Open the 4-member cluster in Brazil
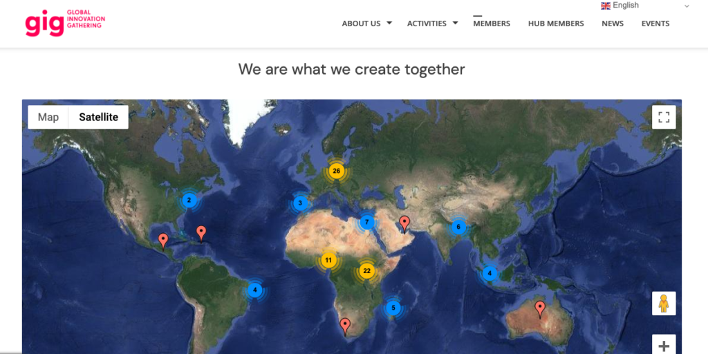708x354 pixels. pyautogui.click(x=254, y=290)
